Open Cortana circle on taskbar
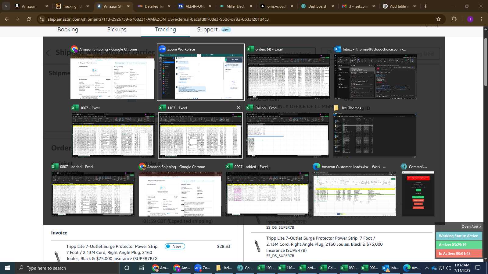 (x=127, y=268)
